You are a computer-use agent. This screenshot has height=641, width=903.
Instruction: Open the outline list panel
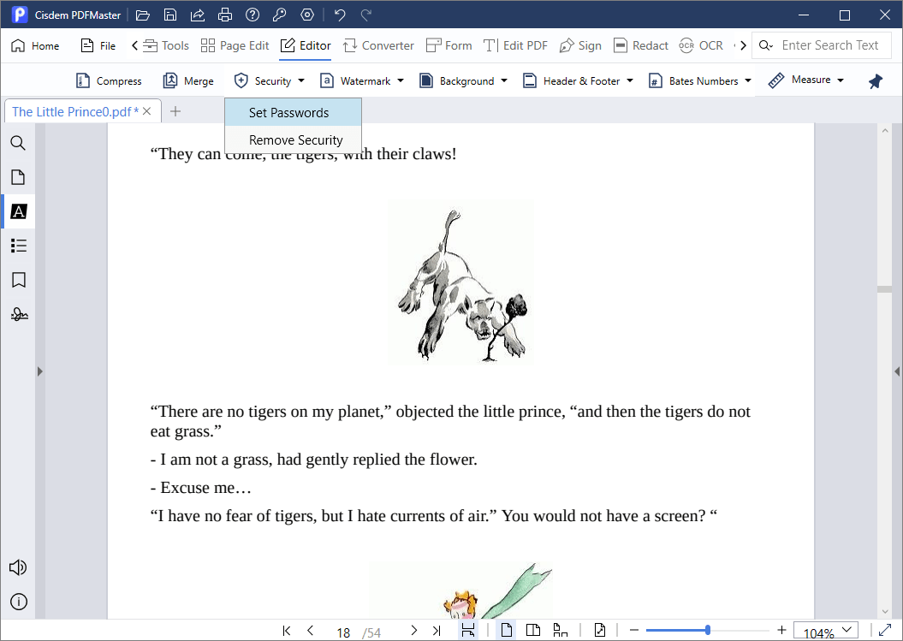tap(19, 246)
